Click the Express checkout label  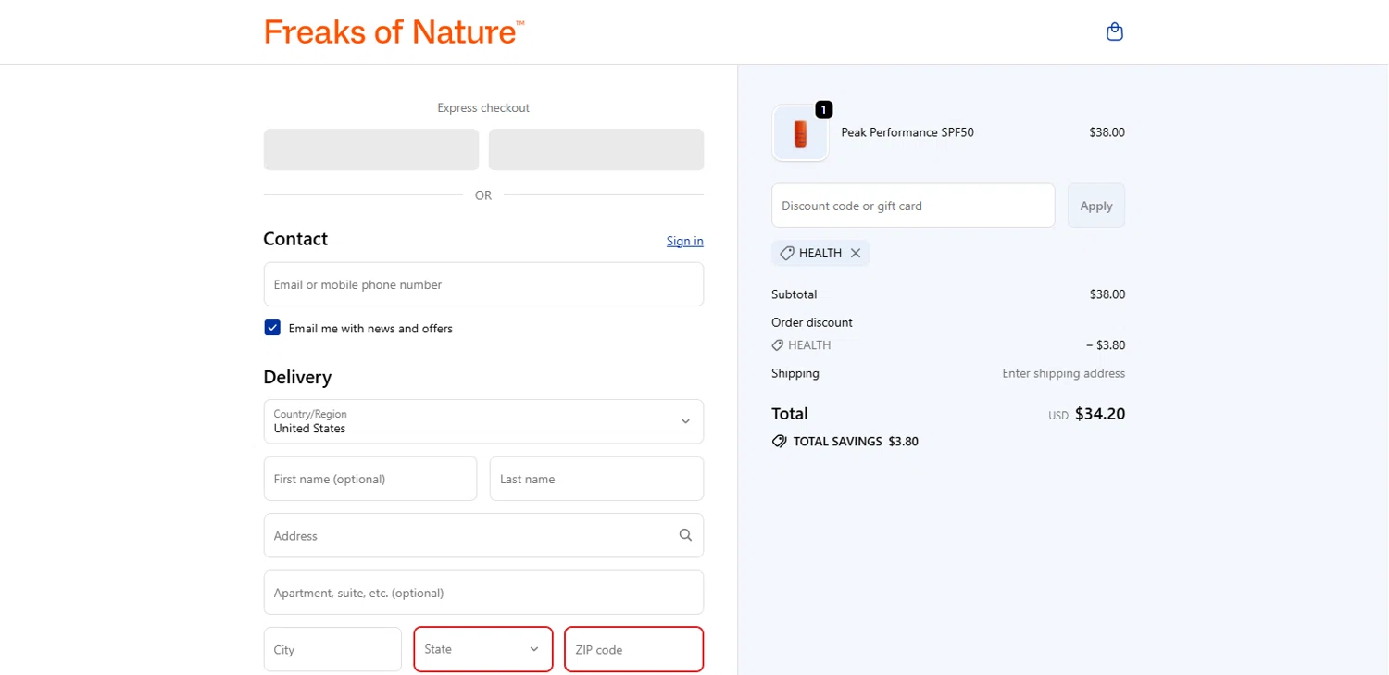pyautogui.click(x=483, y=107)
